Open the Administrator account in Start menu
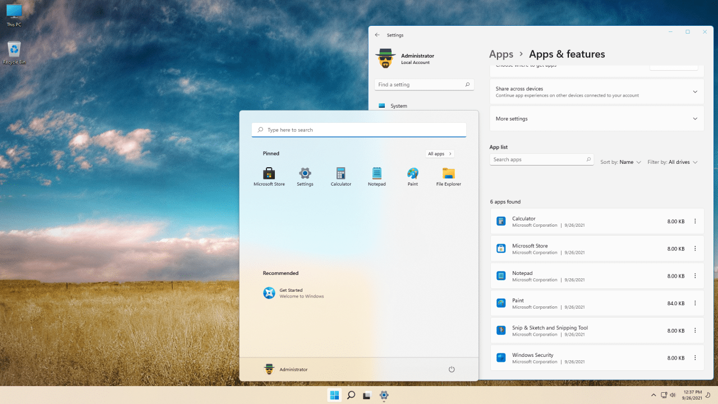This screenshot has width=718, height=404. 286,369
